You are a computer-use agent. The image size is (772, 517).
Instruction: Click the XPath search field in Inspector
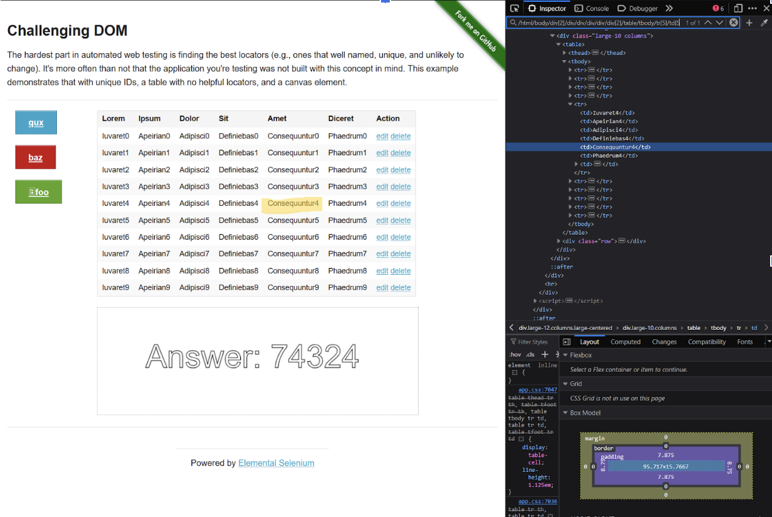click(x=600, y=23)
